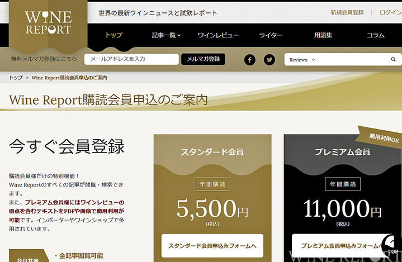Click the search magnifier icon

pyautogui.click(x=393, y=60)
